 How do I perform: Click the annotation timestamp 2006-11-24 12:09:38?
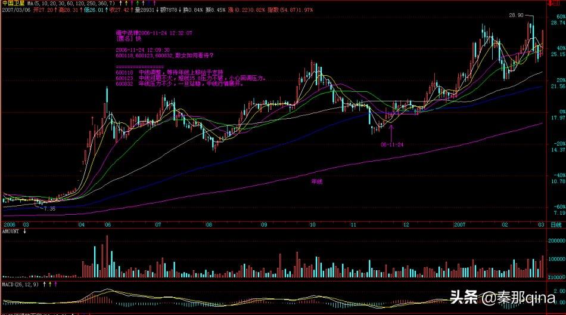pos(143,50)
